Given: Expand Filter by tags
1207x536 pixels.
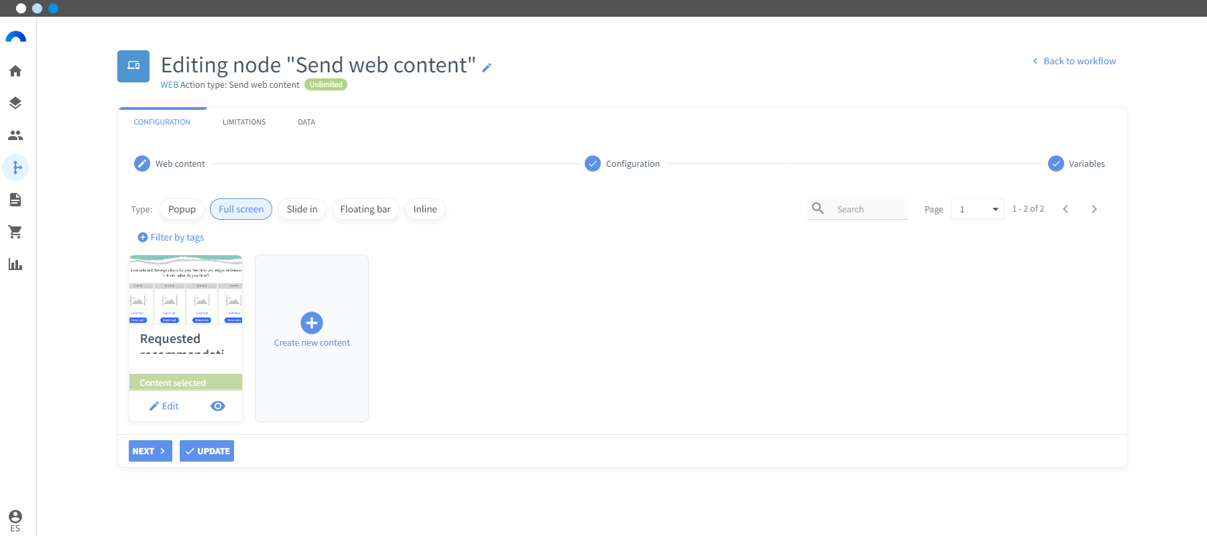Looking at the screenshot, I should [171, 237].
